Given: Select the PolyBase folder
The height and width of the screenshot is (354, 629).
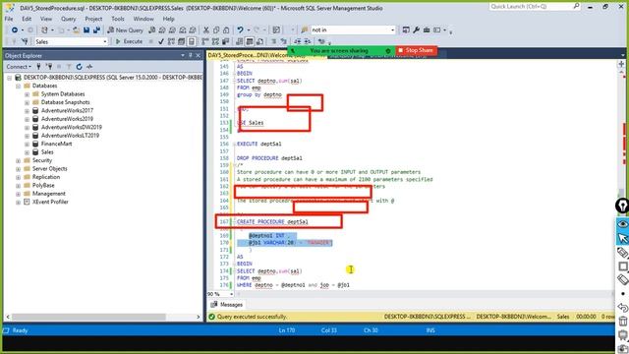Looking at the screenshot, I should click(43, 186).
